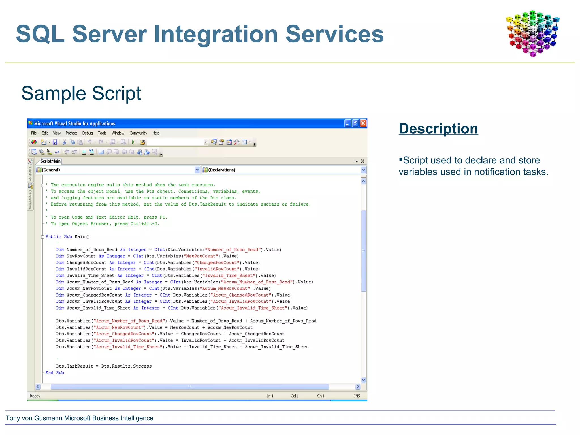Screen dimensions: 580x435
Task: Click the Dts.TaskResult = Dts.Results.Success line
Action: [x=104, y=366]
